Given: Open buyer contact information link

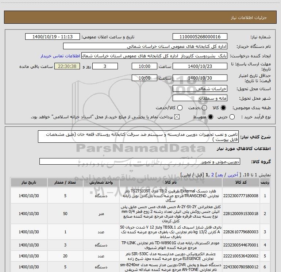Looking at the screenshot, I should pos(60,56).
